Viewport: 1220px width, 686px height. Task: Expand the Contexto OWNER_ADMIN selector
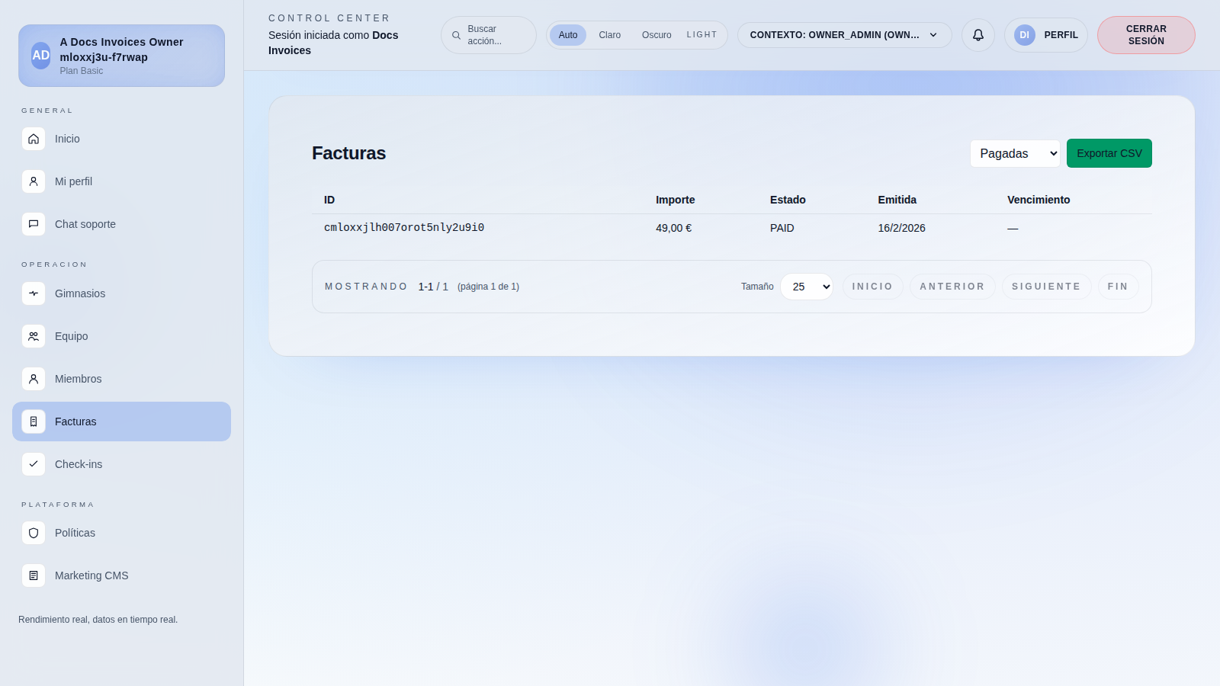point(844,34)
